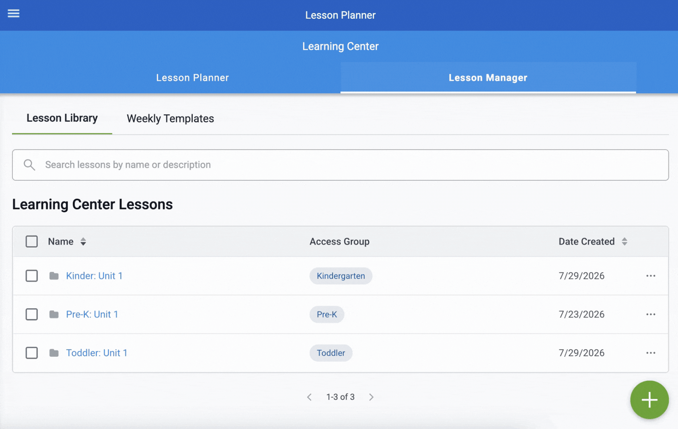This screenshot has width=678, height=429.
Task: Open the Toddler: Unit 1 folder link
Action: [97, 353]
